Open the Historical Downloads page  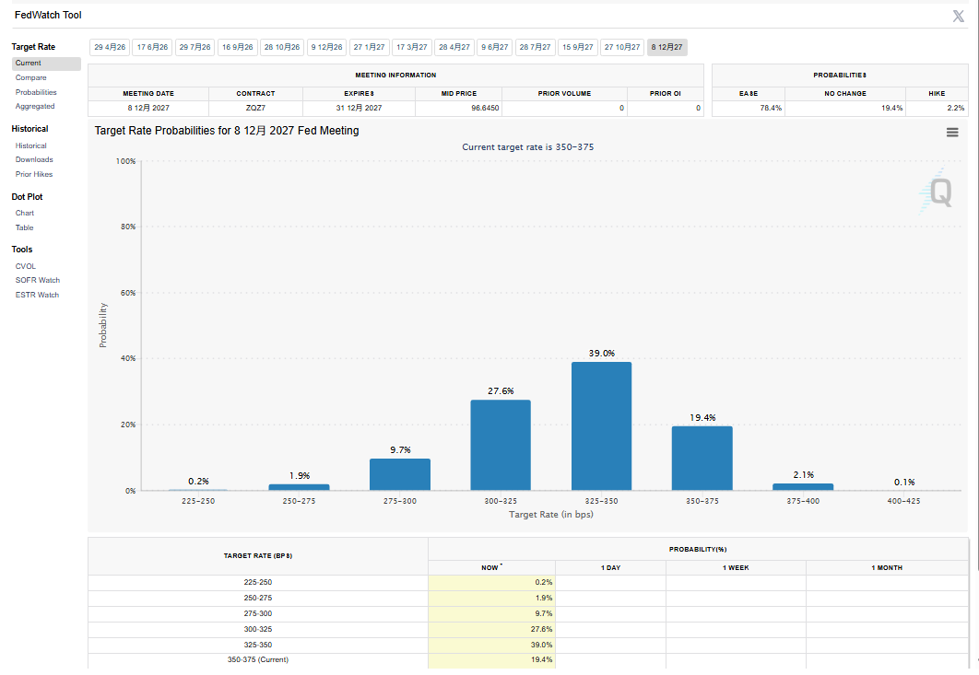34,159
